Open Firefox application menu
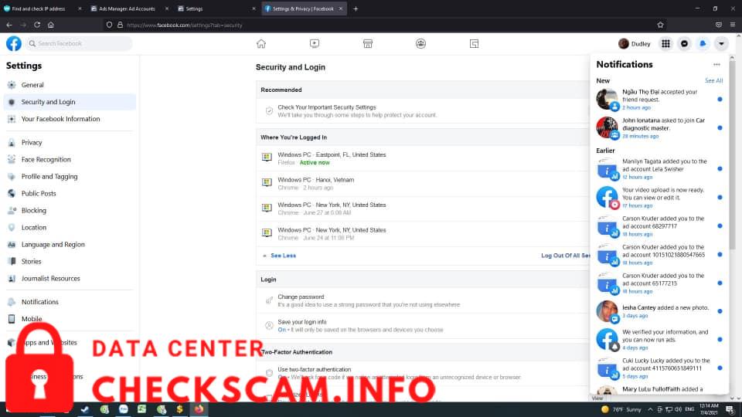The image size is (742, 417). pyautogui.click(x=733, y=25)
